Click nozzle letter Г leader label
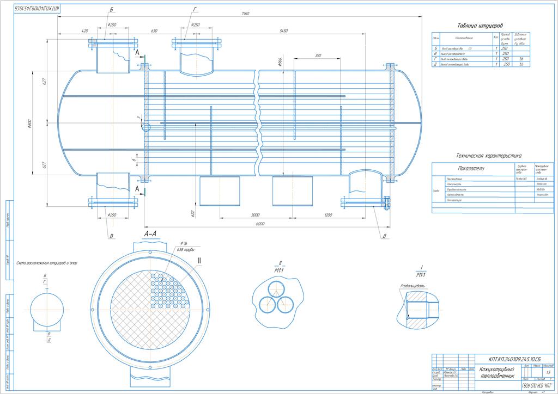The image size is (558, 394). 195,10
